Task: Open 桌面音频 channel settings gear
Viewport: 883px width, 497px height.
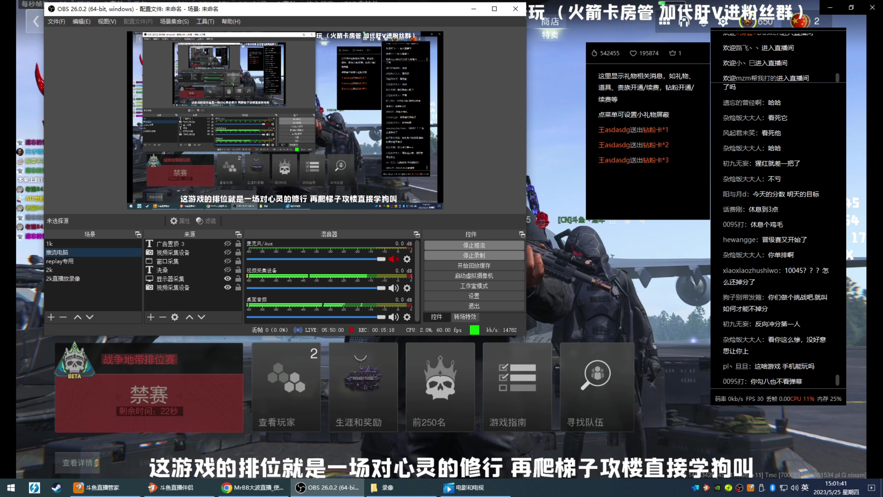Action: (x=407, y=317)
